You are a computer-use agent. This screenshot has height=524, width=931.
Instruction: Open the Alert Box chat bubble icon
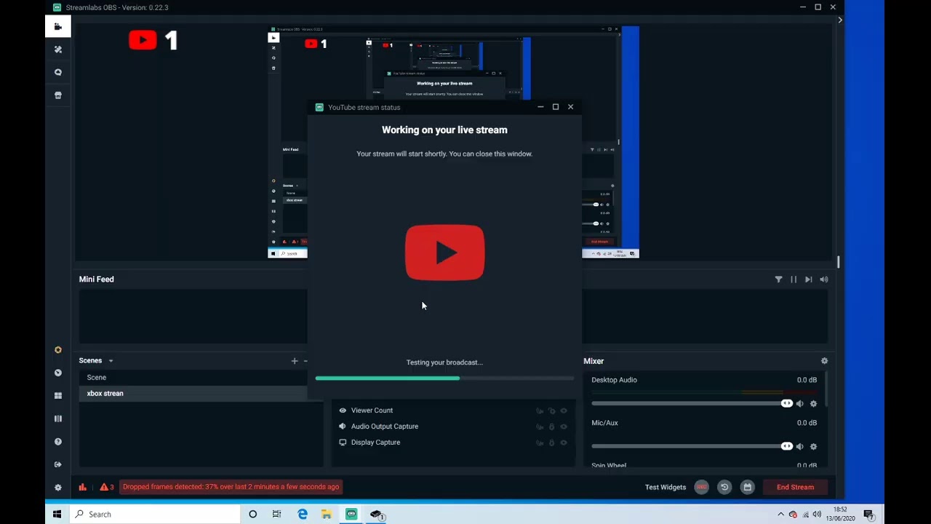58,72
